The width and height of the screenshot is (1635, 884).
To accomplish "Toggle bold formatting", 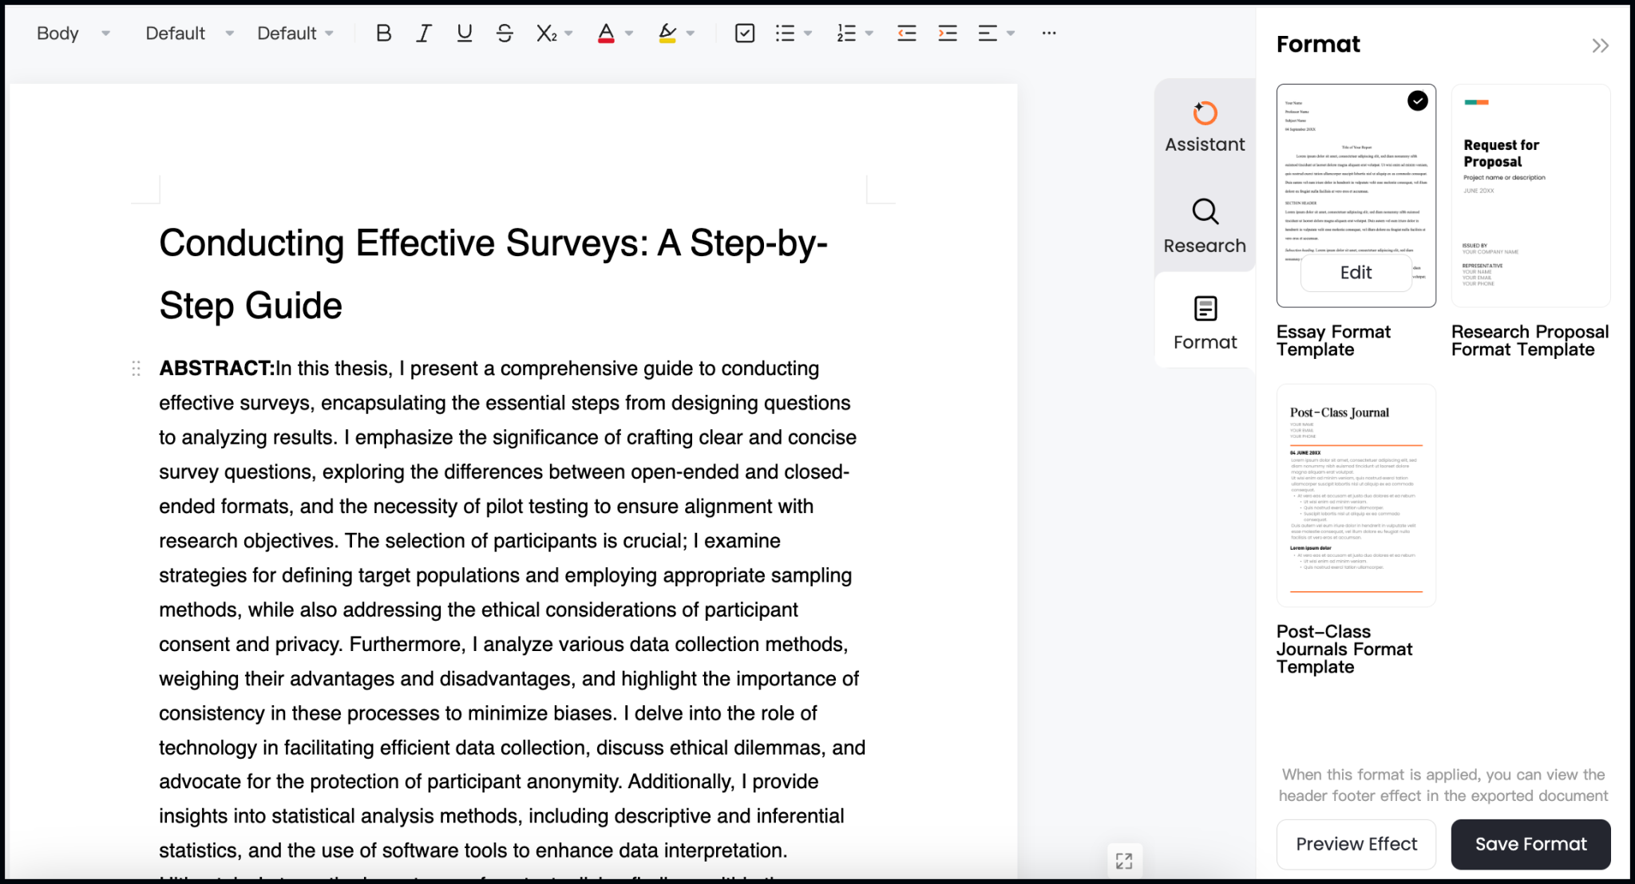I will pos(383,33).
